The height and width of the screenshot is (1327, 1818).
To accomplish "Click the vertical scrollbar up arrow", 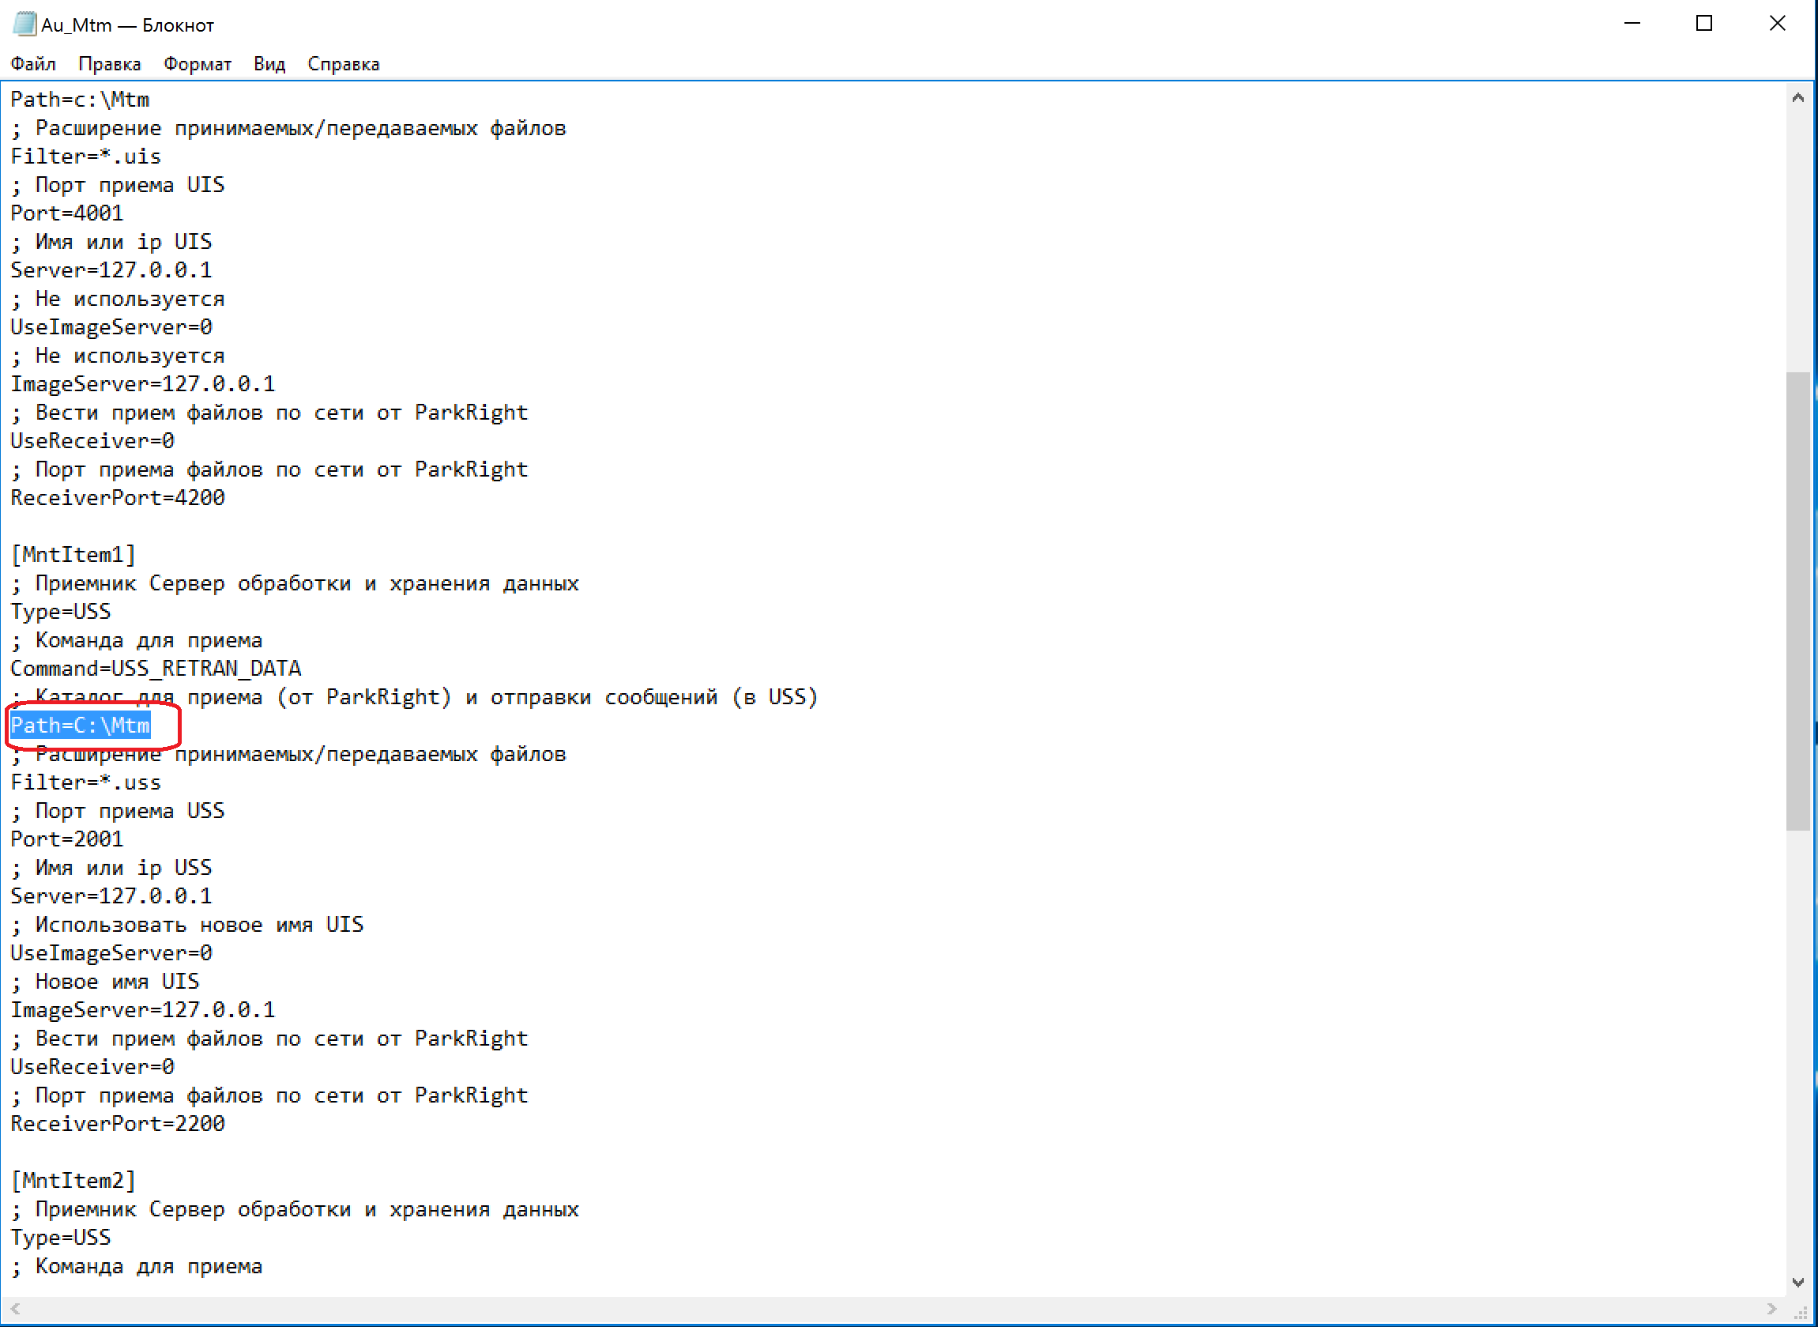I will tap(1798, 98).
